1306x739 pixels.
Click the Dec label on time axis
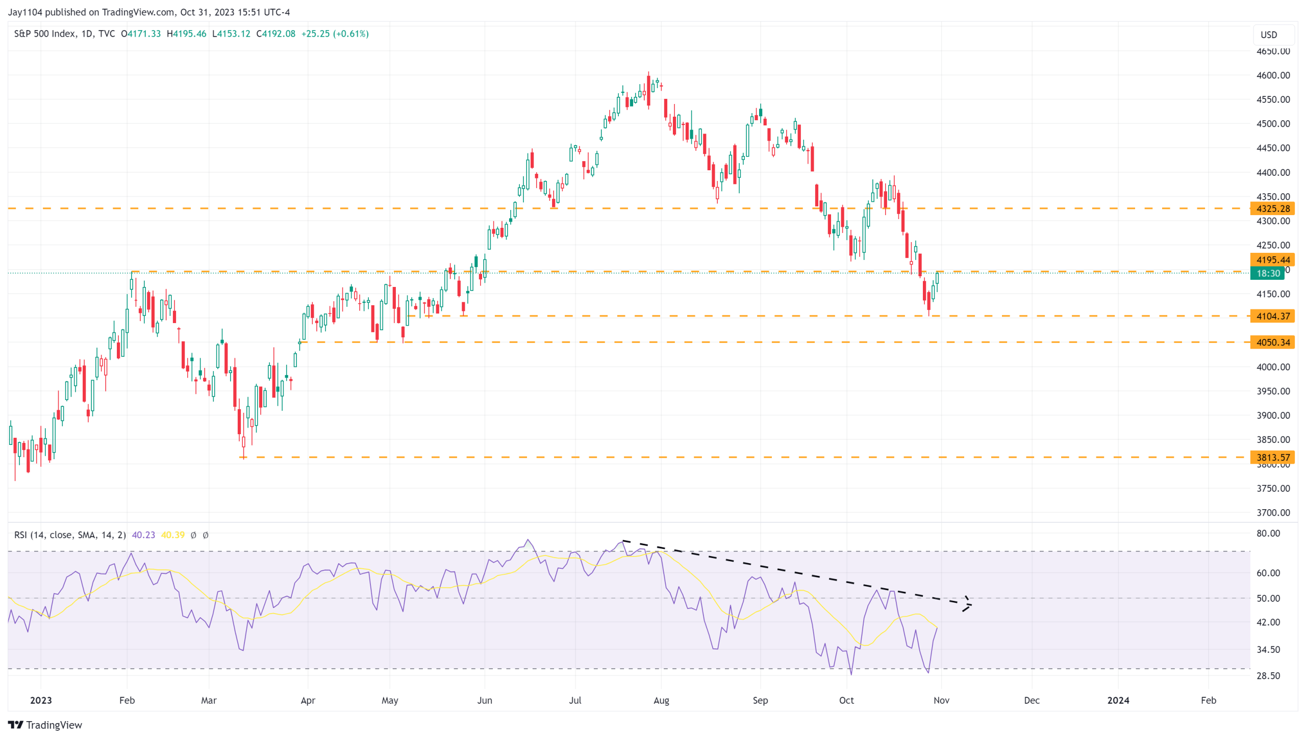point(1032,700)
